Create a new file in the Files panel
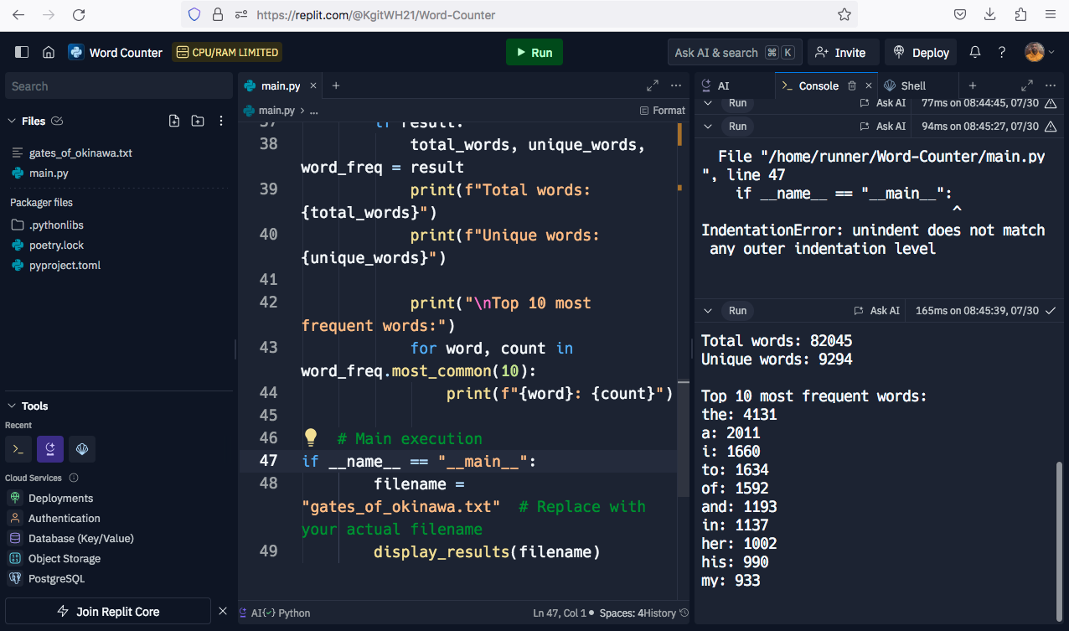The width and height of the screenshot is (1069, 631). [x=173, y=121]
